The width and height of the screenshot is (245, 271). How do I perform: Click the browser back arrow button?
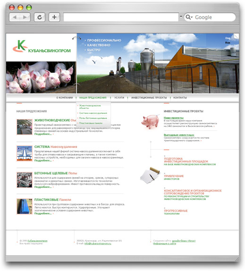[x=15, y=17]
